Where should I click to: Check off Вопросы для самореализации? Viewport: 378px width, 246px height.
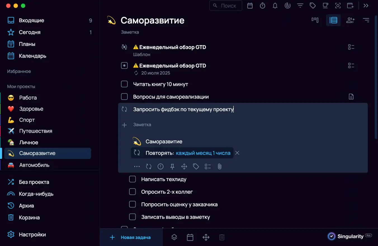tap(124, 97)
